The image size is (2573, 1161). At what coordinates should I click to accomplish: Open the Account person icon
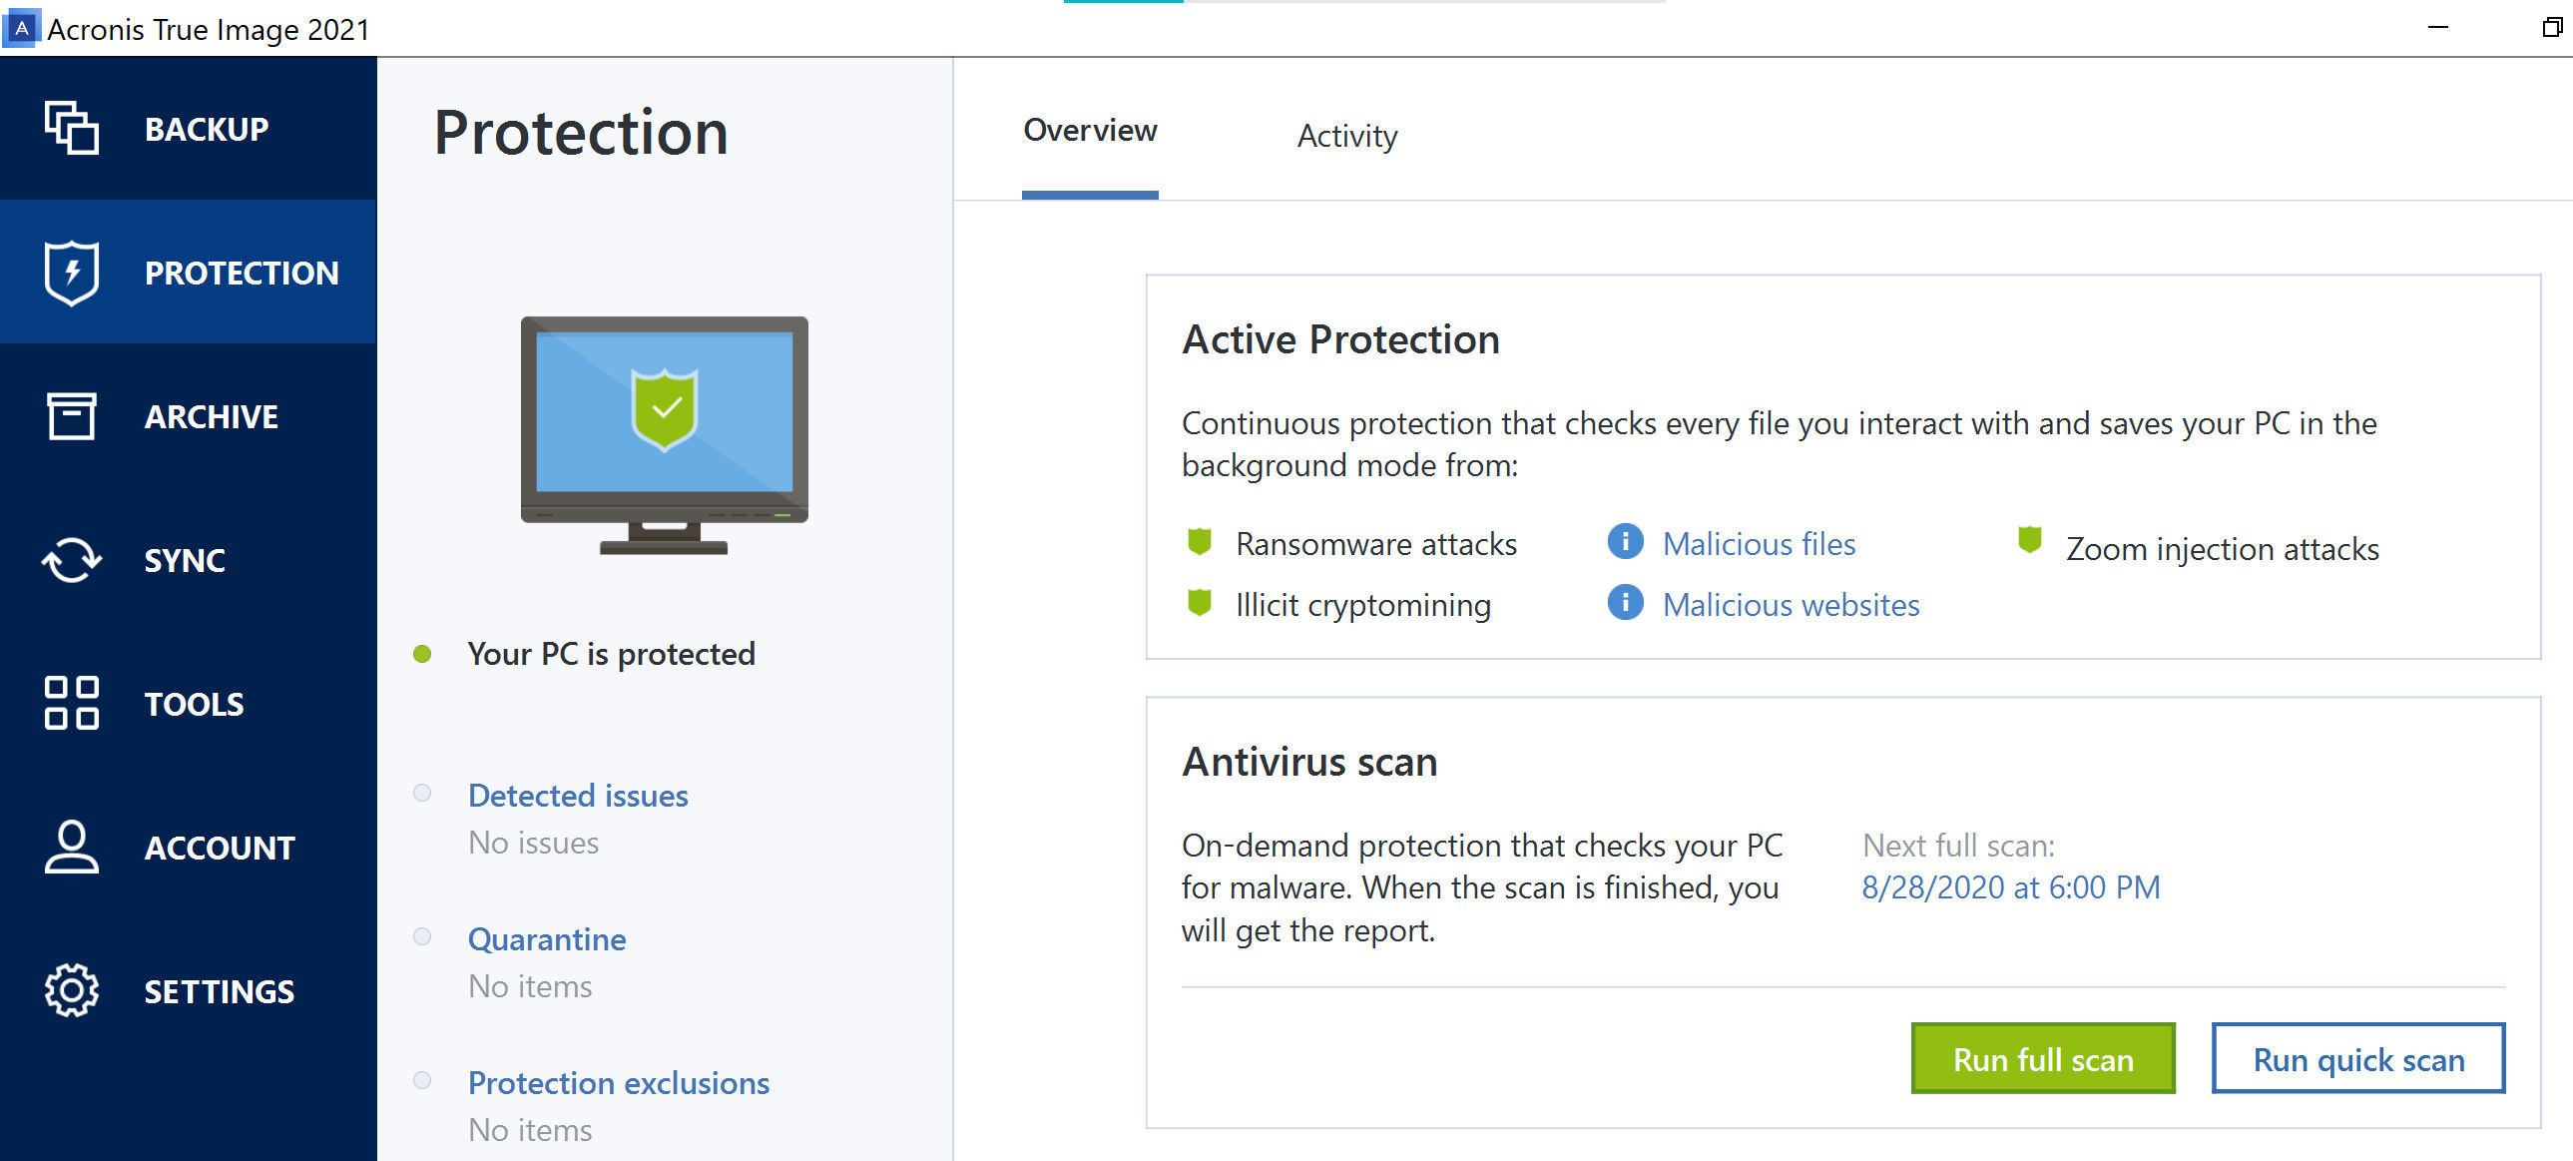click(x=71, y=848)
